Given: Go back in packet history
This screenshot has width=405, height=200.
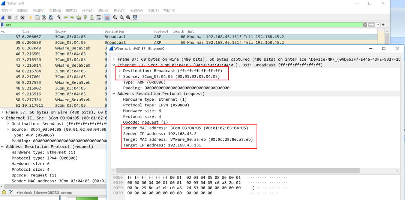Looking at the screenshot, I should (66, 17).
